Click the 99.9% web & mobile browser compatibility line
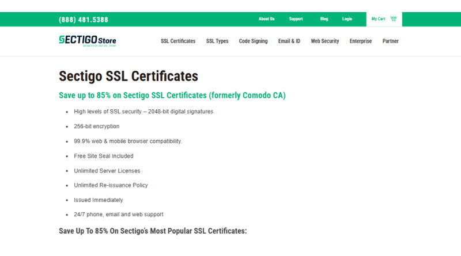This screenshot has height=256, width=461. pyautogui.click(x=128, y=141)
